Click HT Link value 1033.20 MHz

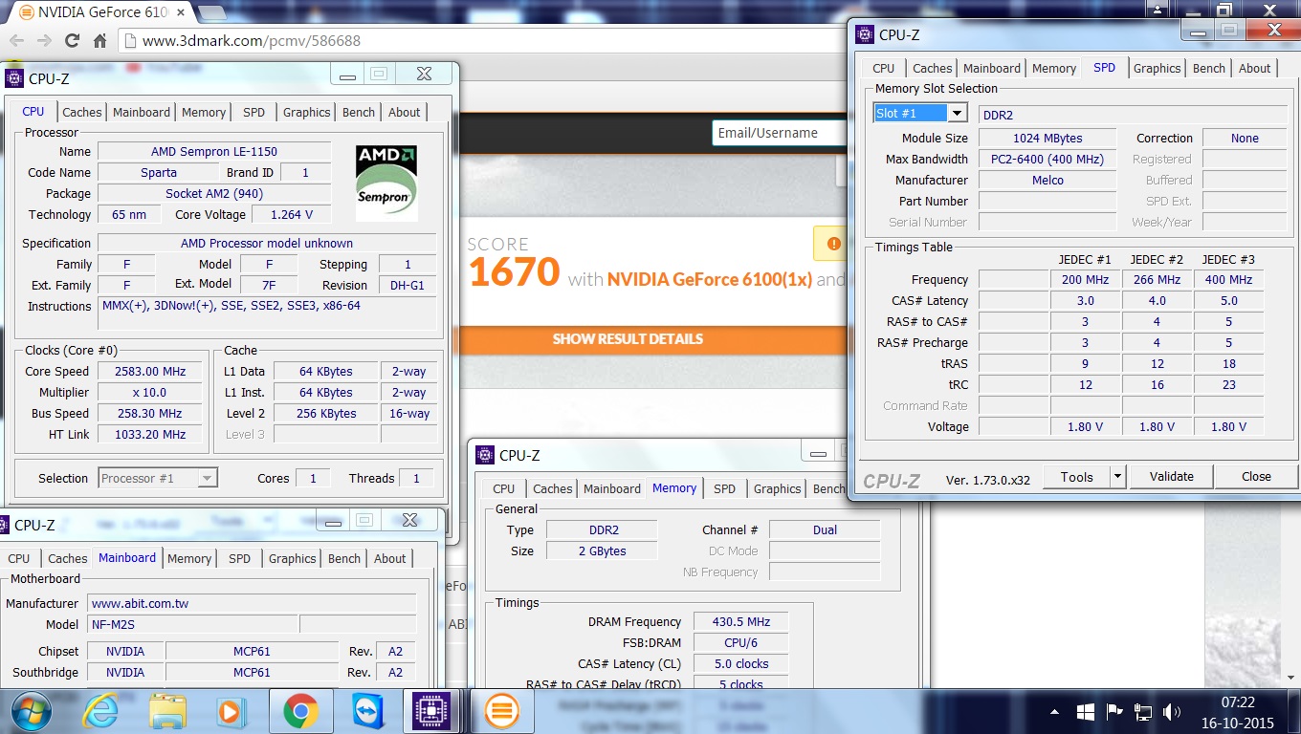pos(149,434)
